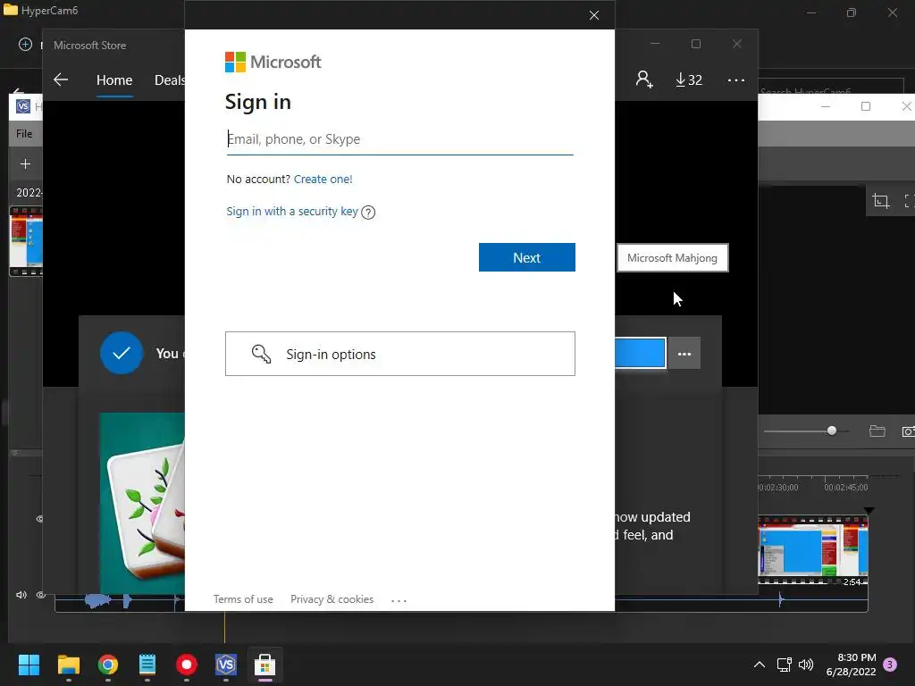The height and width of the screenshot is (686, 915).
Task: Click the Microsoft Store account sign-in icon
Action: (644, 79)
